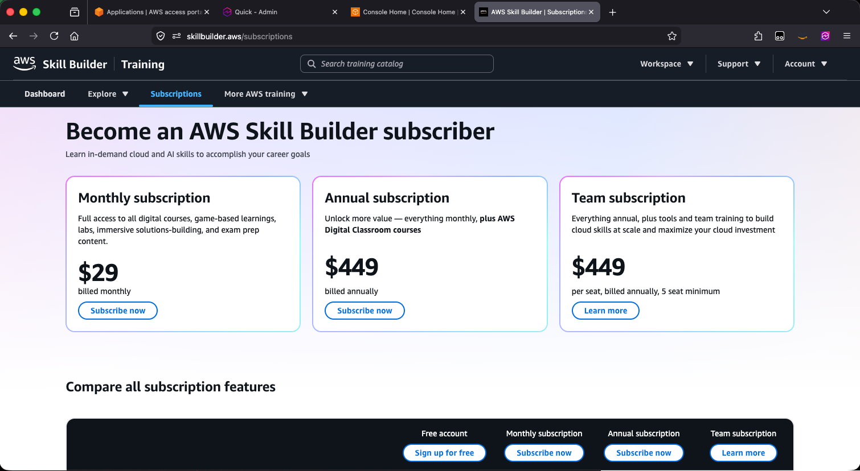
Task: Click the Become an AWS Skill Builder subscriber heading
Action: (x=280, y=131)
